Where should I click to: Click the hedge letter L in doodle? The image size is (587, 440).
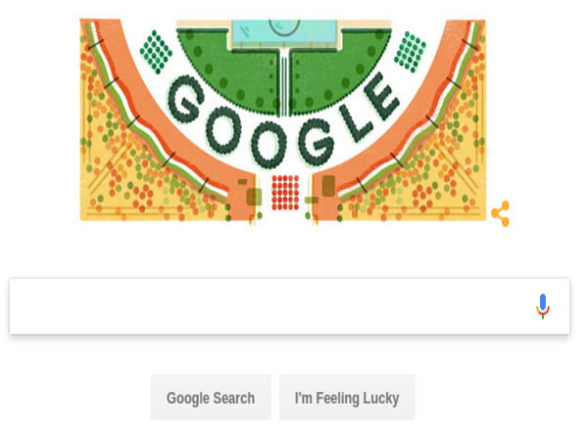[354, 121]
